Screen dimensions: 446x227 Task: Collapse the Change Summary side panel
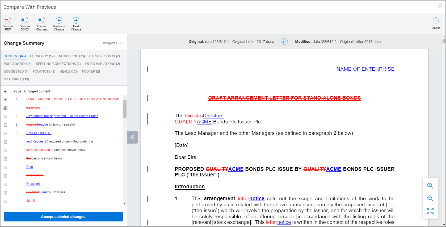[132, 137]
